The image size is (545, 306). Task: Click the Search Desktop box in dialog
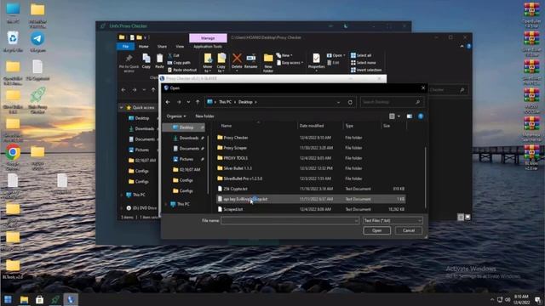click(x=392, y=102)
